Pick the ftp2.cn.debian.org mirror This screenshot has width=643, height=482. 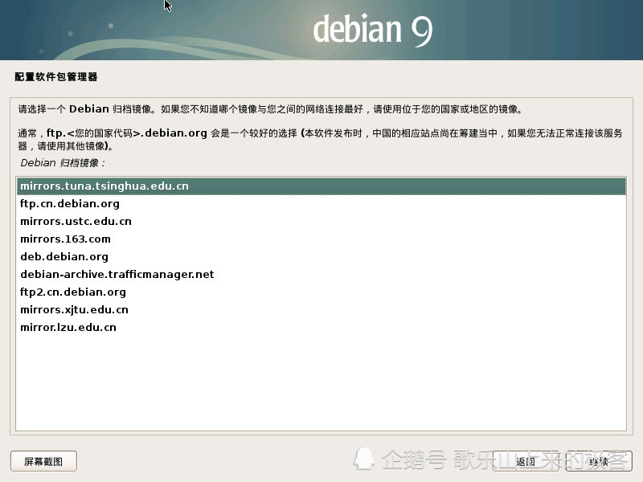tap(321, 292)
